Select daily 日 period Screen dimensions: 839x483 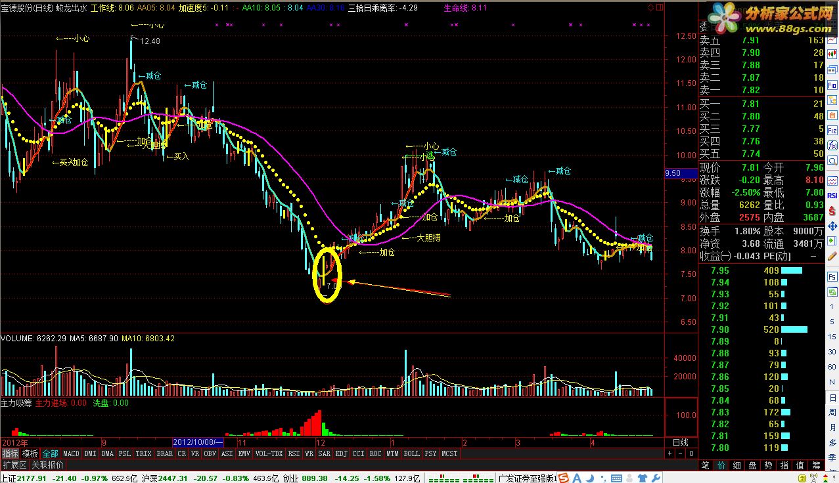pos(832,397)
